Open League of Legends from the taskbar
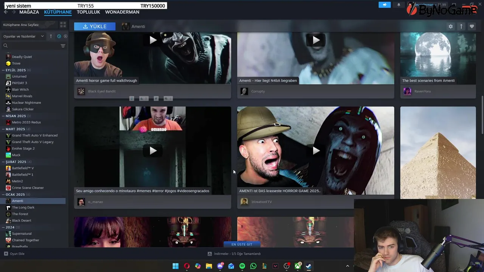The width and height of the screenshot is (484, 272). tap(264, 266)
